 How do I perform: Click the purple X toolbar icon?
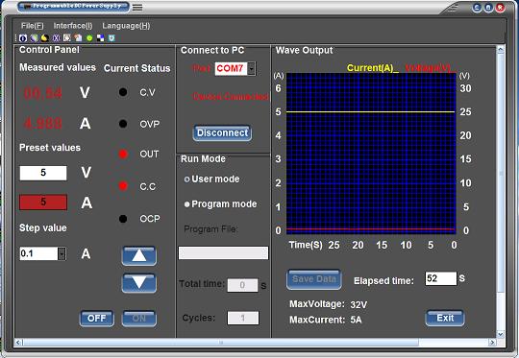click(57, 38)
